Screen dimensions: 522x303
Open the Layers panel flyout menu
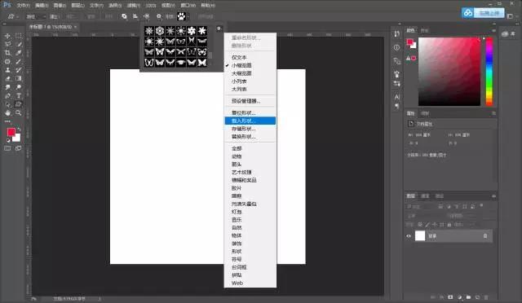pyautogui.click(x=493, y=196)
